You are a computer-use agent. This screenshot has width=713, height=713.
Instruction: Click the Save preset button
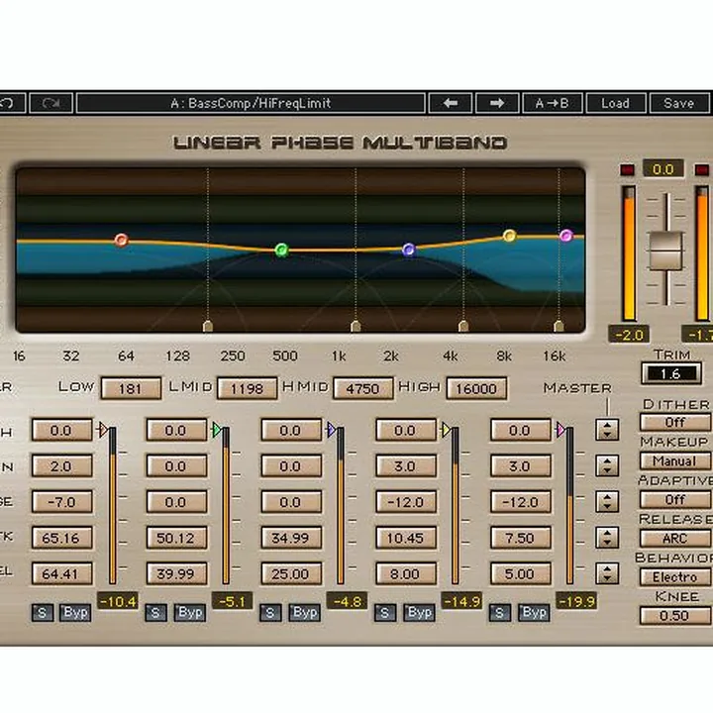tap(679, 103)
